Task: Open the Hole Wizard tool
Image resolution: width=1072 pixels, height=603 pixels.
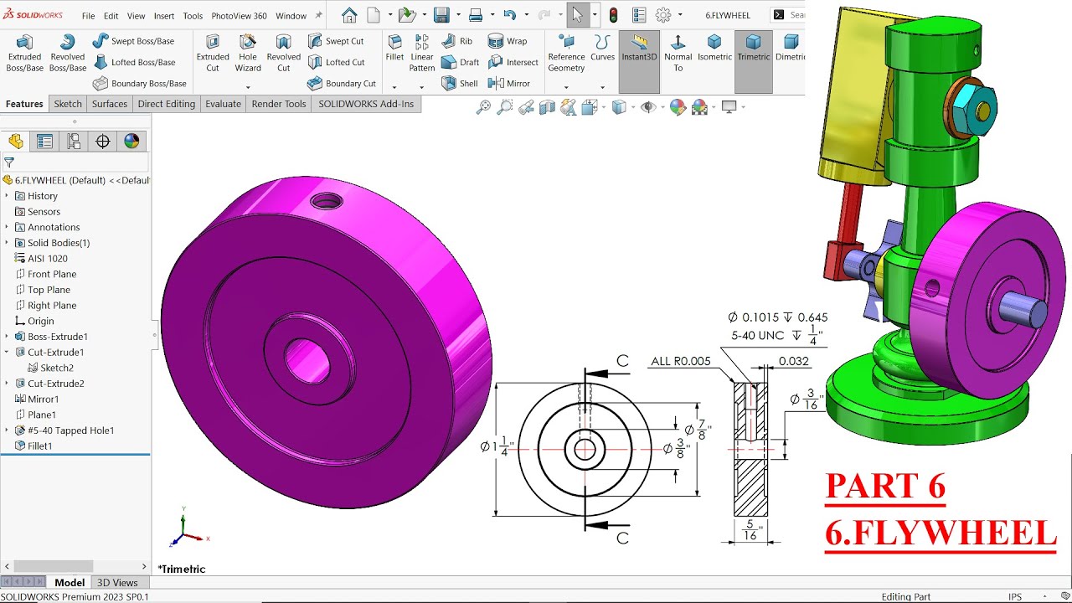Action: 248,54
